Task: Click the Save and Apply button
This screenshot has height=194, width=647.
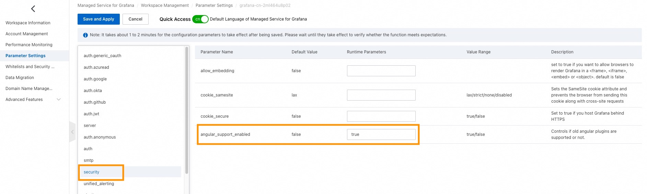Action: coord(99,19)
